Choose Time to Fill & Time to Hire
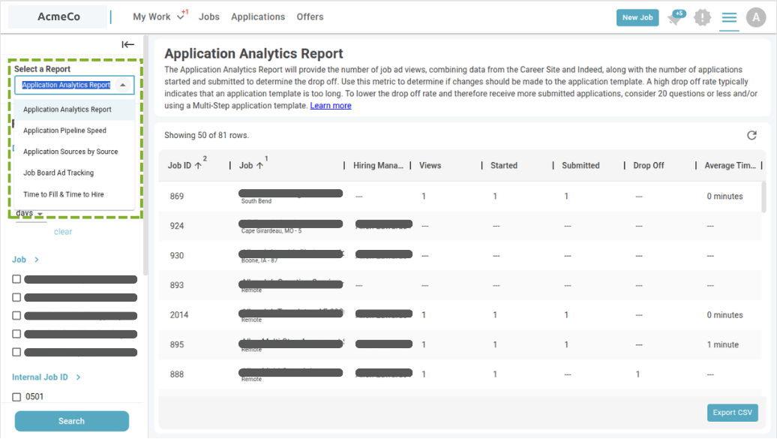The width and height of the screenshot is (777, 439). (64, 194)
